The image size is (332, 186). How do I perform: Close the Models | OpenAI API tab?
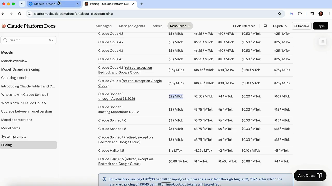point(77,4)
